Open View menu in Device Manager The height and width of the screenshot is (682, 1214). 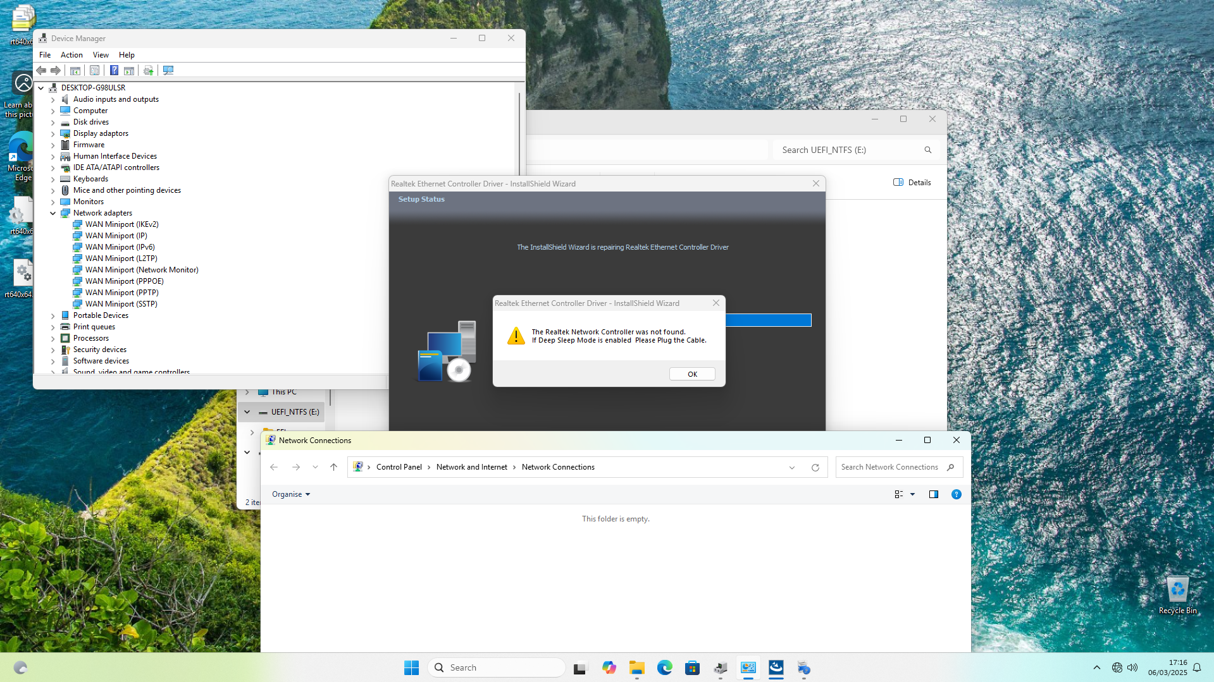(x=101, y=55)
